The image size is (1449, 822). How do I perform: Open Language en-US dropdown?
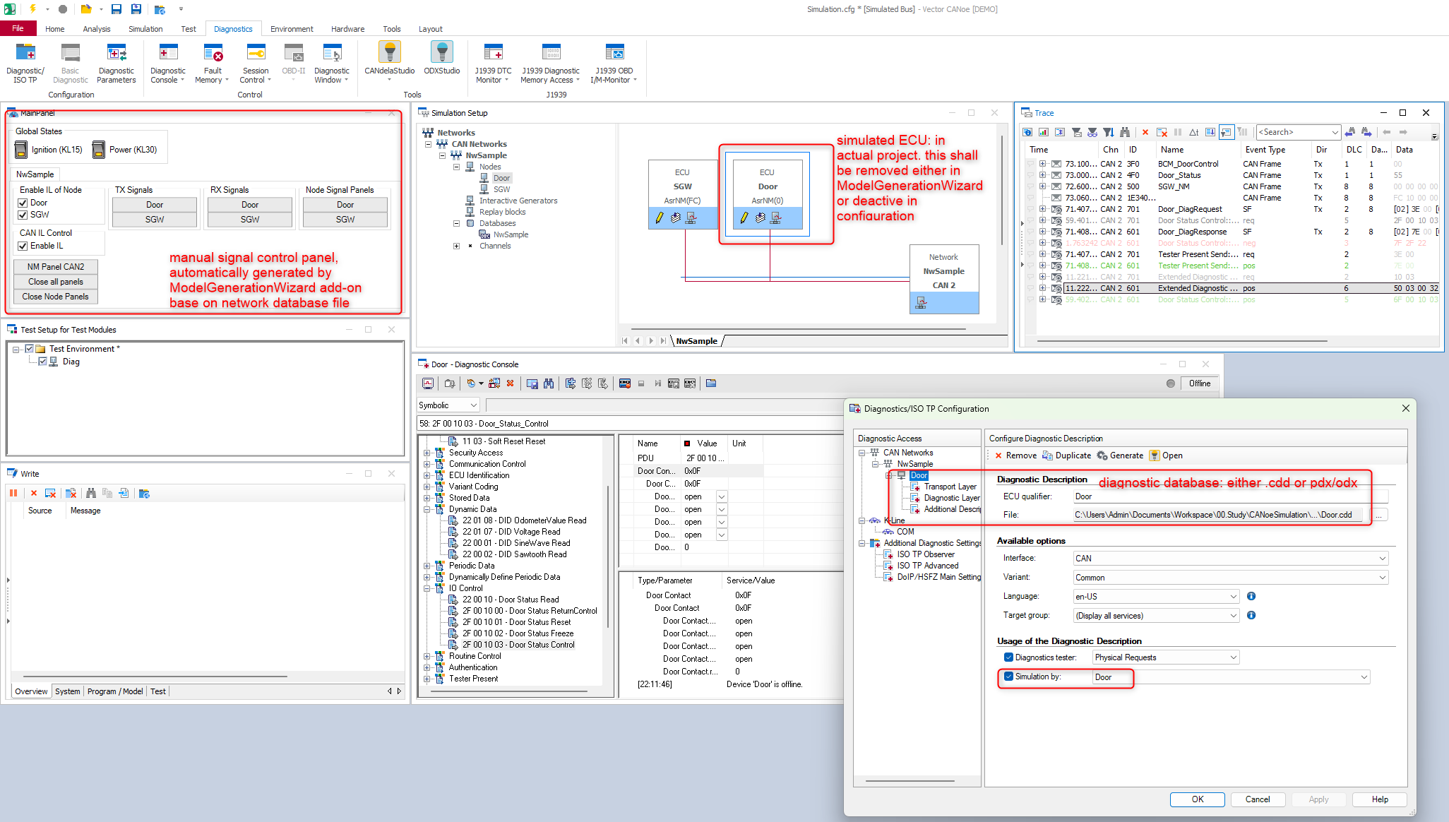click(x=1156, y=597)
